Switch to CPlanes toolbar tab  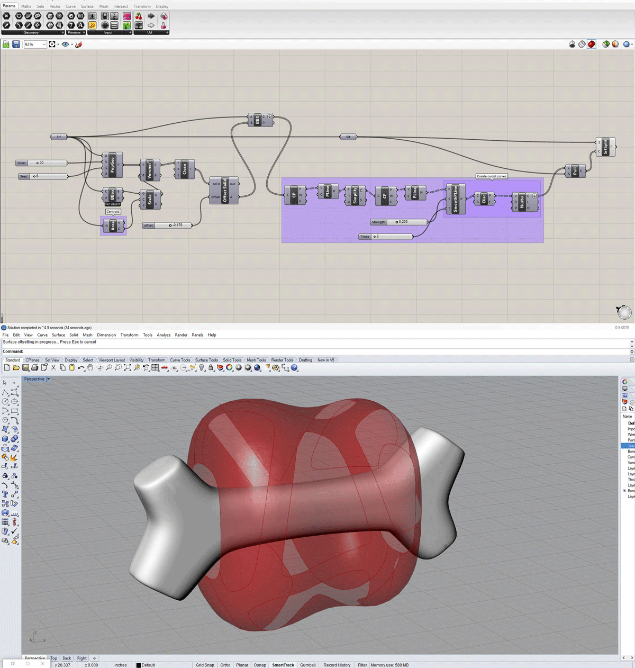pyautogui.click(x=32, y=360)
